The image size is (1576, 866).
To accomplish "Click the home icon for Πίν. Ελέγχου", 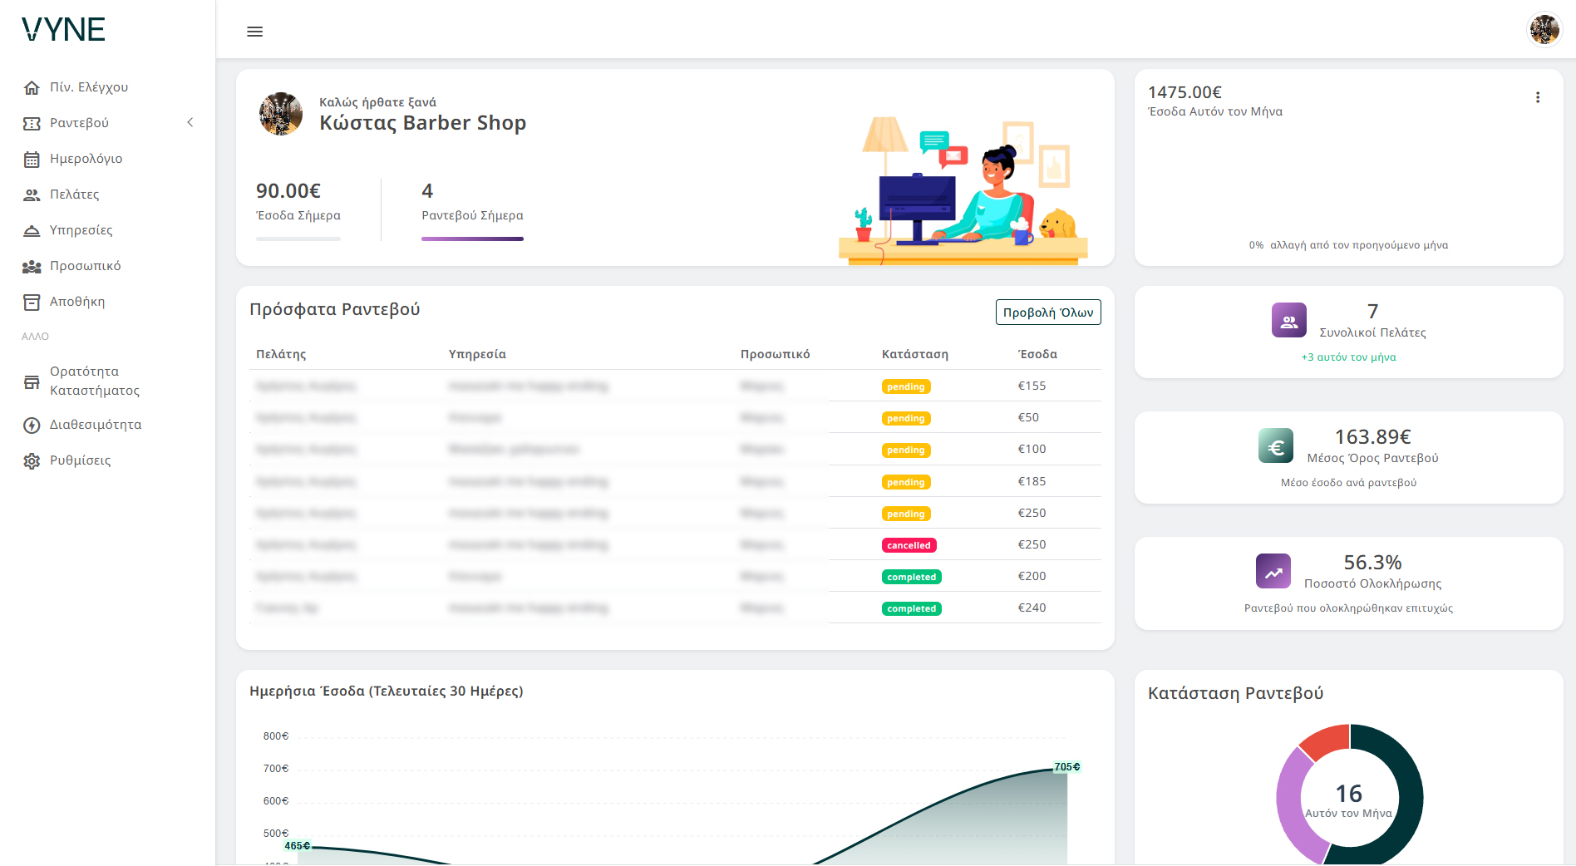I will point(32,87).
